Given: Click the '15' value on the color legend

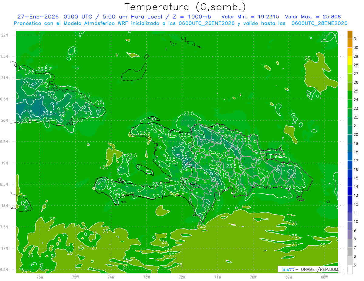Looking at the screenshot, I should (356, 178).
